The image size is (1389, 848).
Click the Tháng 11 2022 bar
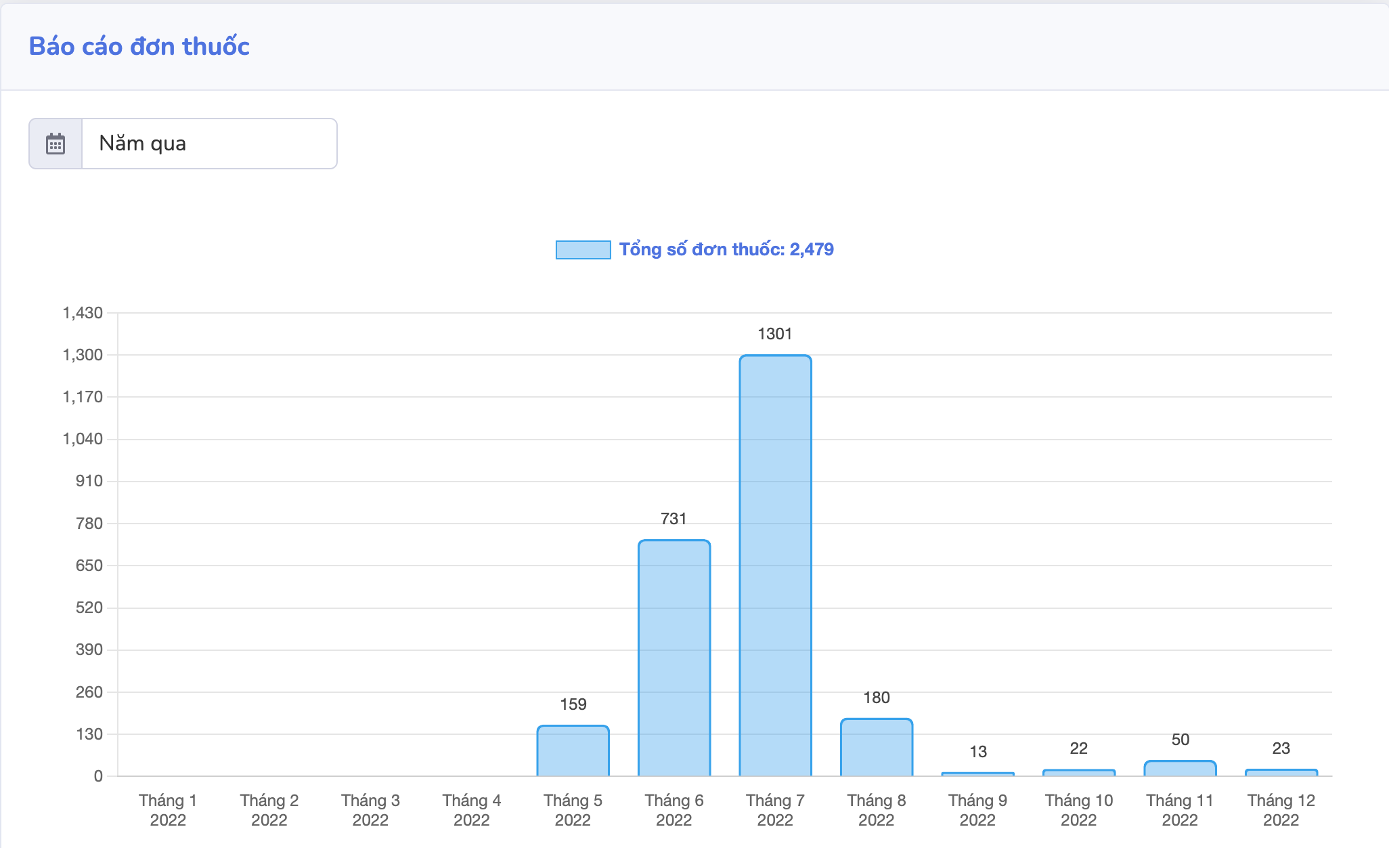click(1180, 769)
